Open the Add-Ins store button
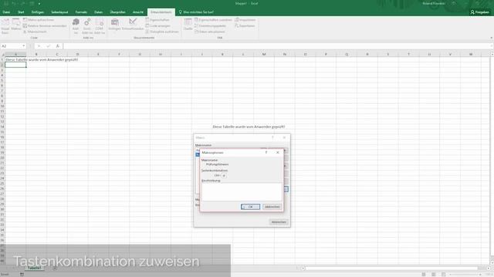 click(x=76, y=26)
